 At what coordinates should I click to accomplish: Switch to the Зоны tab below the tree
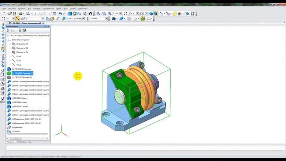30,142
